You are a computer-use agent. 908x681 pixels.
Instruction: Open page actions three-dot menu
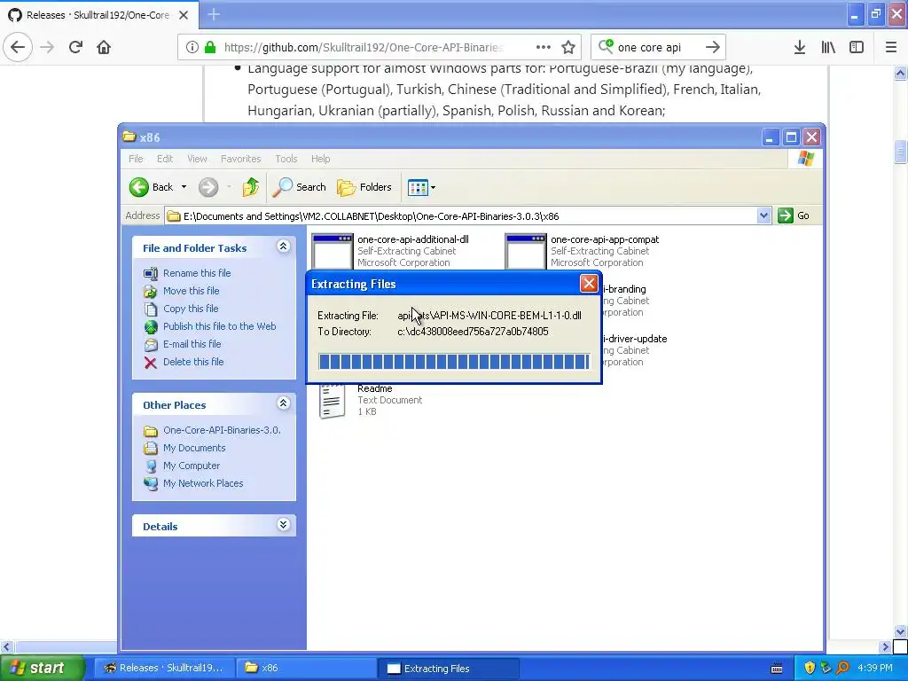[544, 47]
